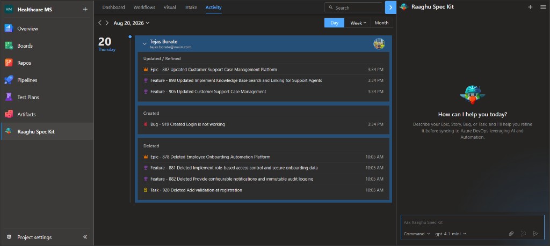Switch to the Workflows tab
The image size is (550, 246).
pyautogui.click(x=144, y=8)
